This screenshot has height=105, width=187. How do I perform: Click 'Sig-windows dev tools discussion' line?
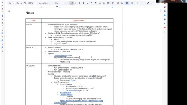(67, 58)
